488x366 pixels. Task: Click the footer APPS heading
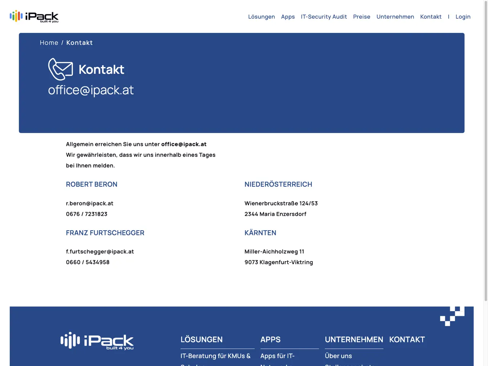tap(270, 340)
